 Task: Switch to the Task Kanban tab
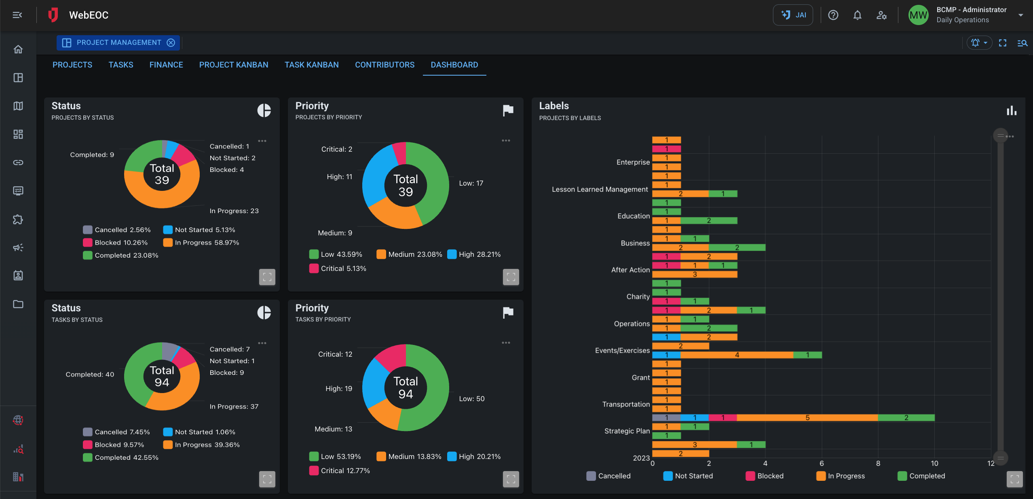coord(311,65)
